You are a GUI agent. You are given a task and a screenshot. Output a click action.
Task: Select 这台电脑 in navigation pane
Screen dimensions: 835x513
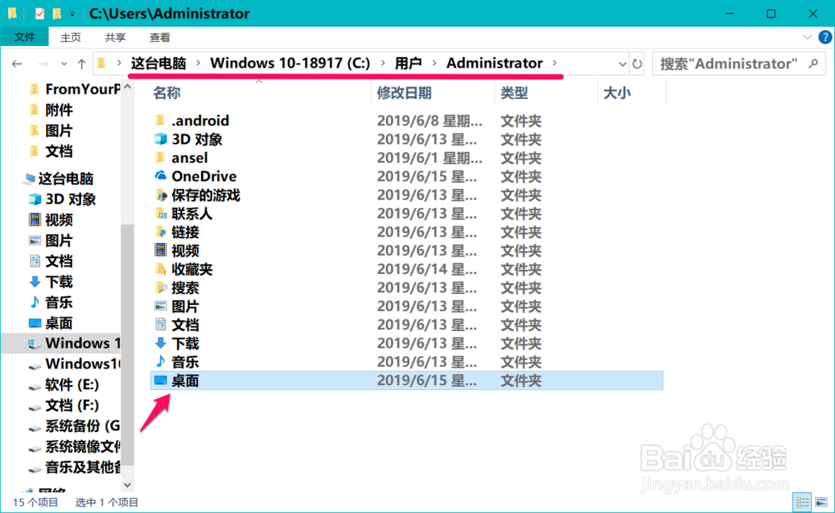[x=65, y=178]
